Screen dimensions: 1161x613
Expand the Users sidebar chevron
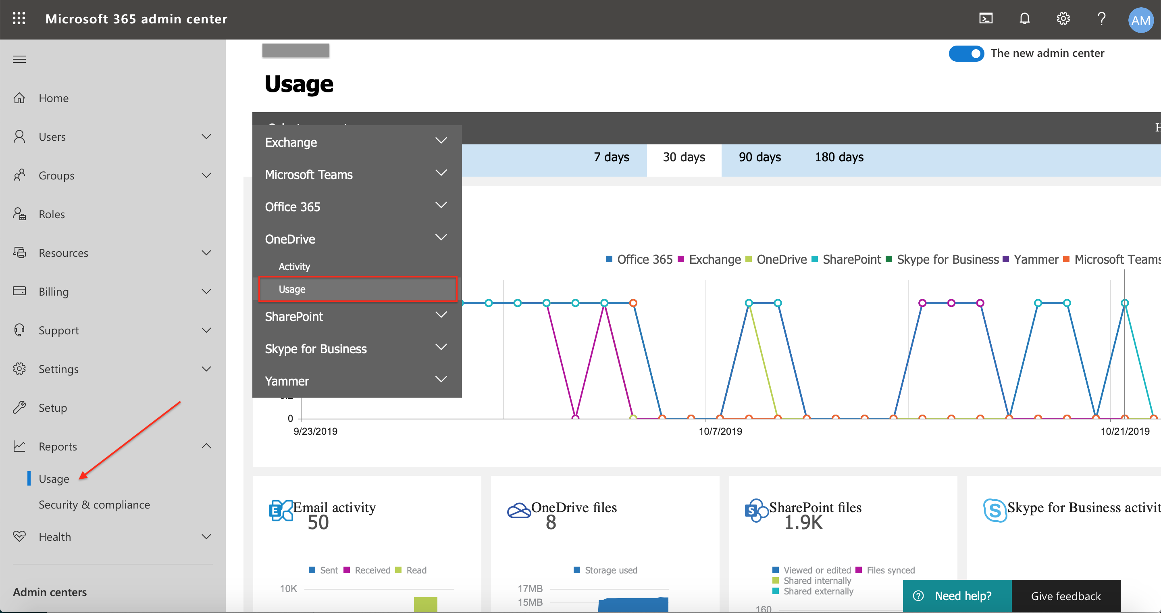pos(206,137)
